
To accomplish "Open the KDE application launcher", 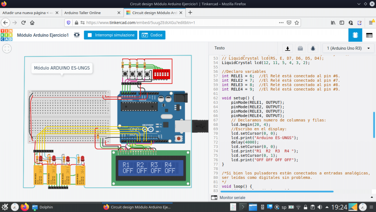I will (5, 207).
